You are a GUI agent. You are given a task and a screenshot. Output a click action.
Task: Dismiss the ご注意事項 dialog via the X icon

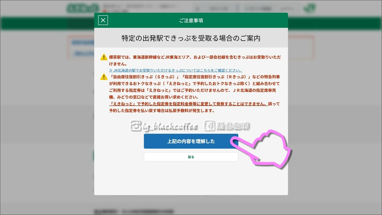point(102,21)
